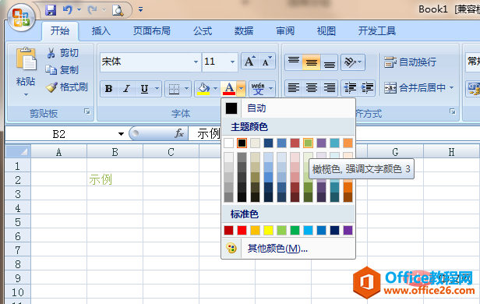Viewport: 480px width, 304px height.
Task: Align the text to the cell top
Action: click(x=294, y=62)
